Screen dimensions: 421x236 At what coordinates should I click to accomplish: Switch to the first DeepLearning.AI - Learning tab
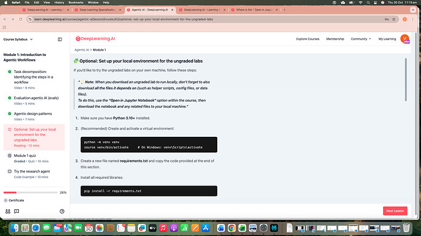(45, 10)
